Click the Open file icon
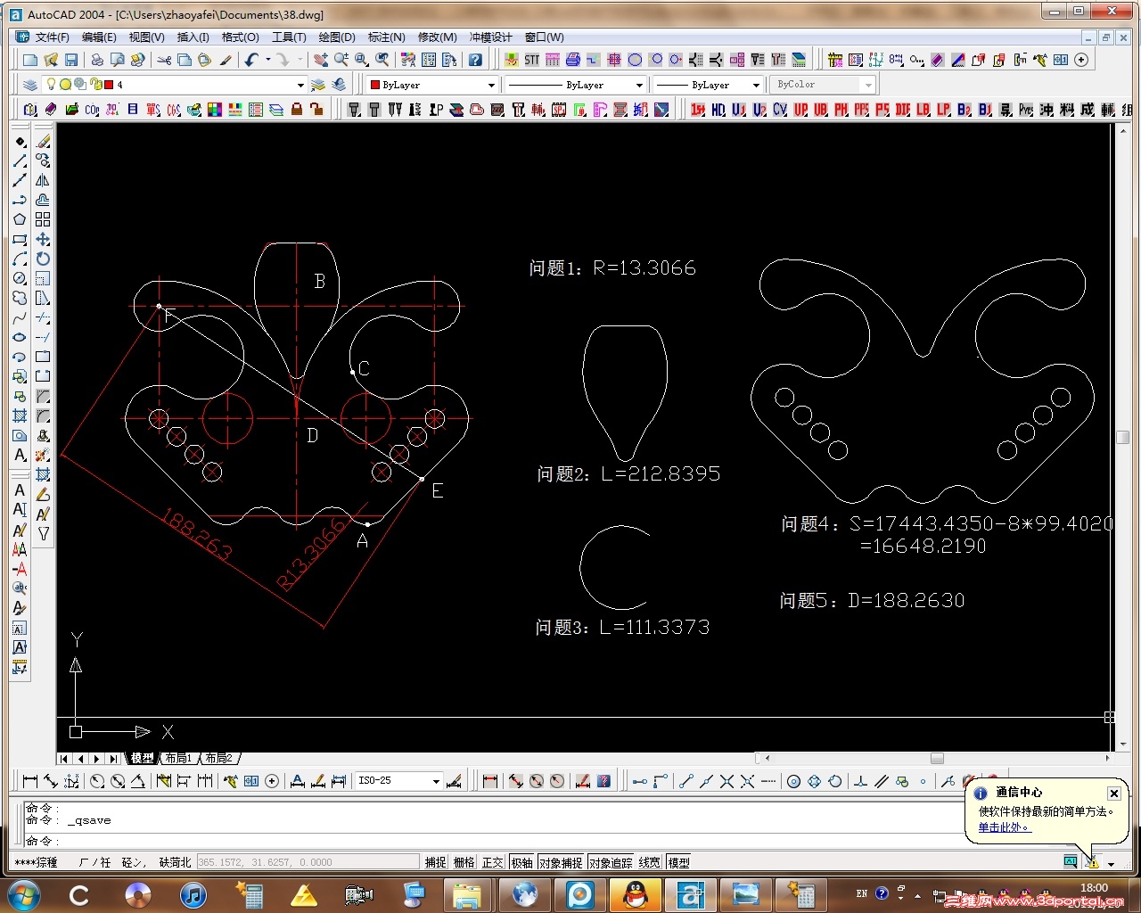Image resolution: width=1141 pixels, height=913 pixels. tap(51, 60)
